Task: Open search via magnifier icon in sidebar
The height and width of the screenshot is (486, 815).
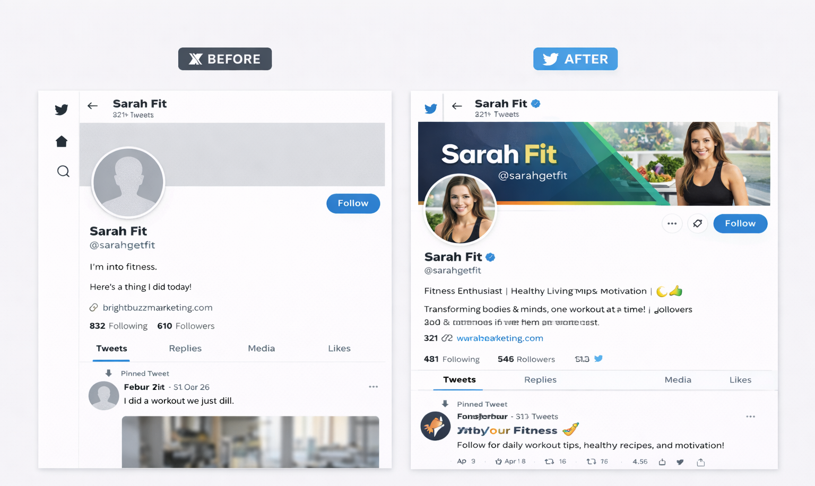Action: point(63,171)
